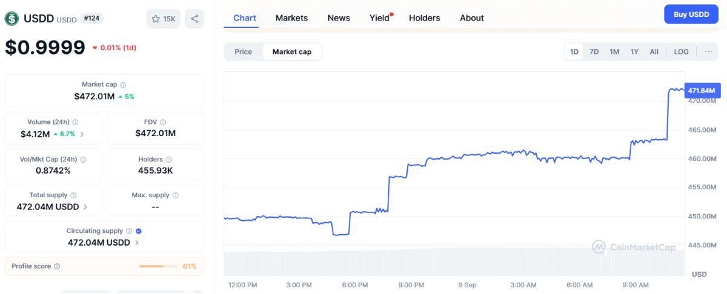Open the Yield tab
This screenshot has height=294, width=727.
(x=380, y=18)
